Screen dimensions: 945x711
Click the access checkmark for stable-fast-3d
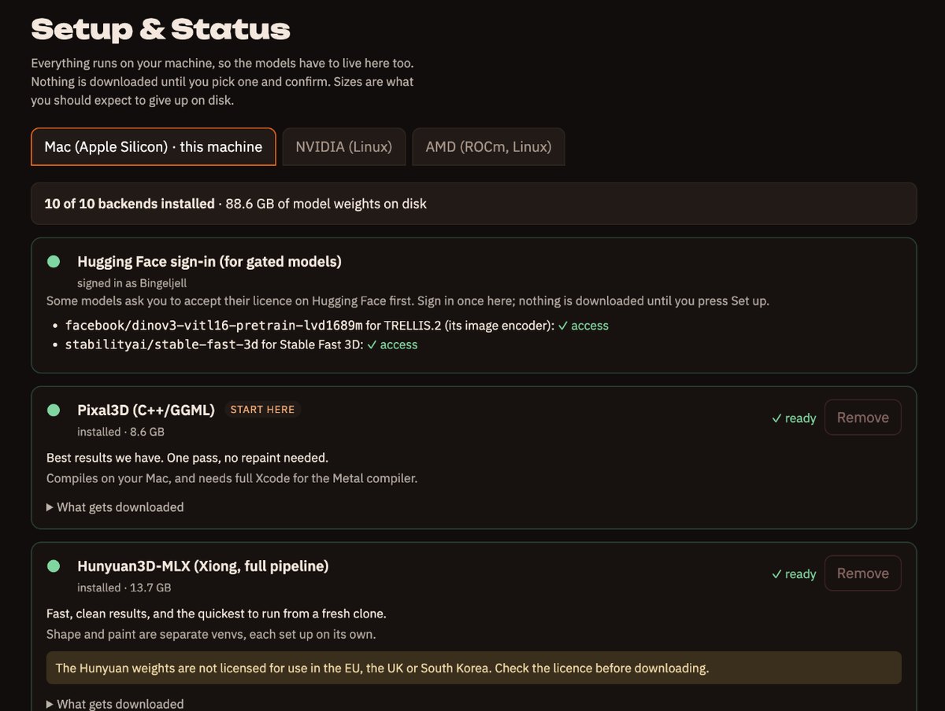point(392,344)
